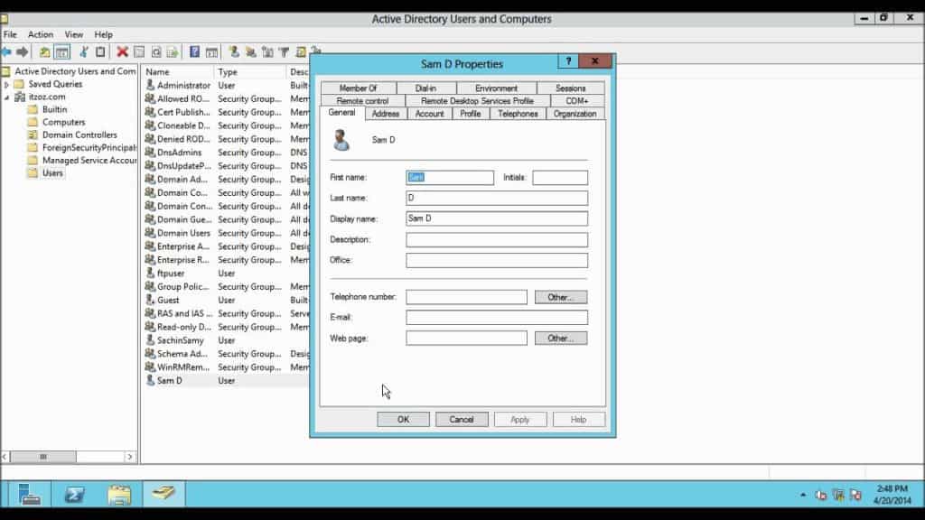
Task: Click the red Delete toolbar icon
Action: point(122,51)
